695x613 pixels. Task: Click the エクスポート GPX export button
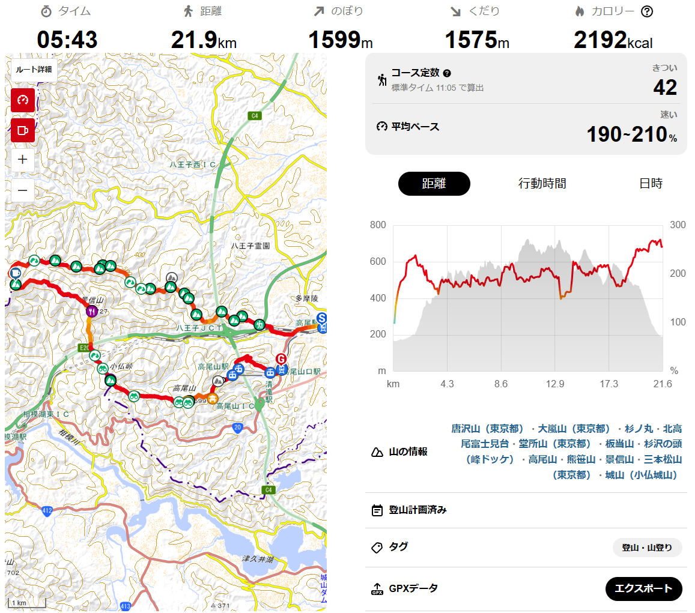(643, 588)
